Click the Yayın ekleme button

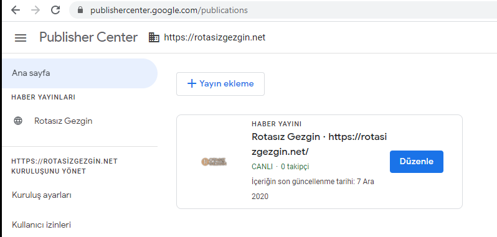(x=220, y=84)
